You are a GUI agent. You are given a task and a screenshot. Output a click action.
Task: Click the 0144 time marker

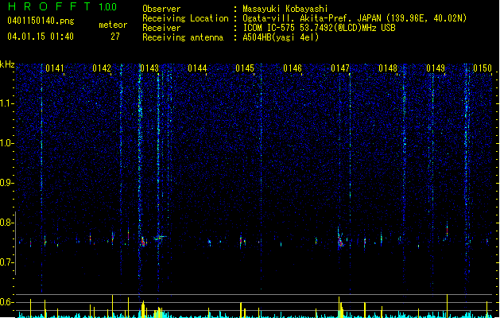tap(197, 68)
